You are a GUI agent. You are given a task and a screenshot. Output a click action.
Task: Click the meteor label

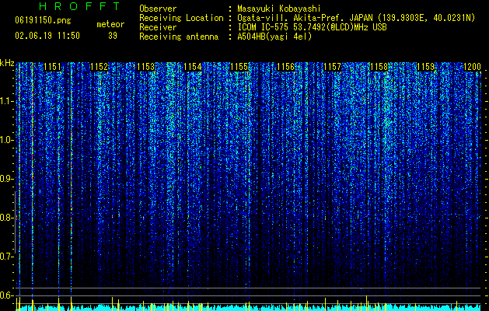click(110, 24)
